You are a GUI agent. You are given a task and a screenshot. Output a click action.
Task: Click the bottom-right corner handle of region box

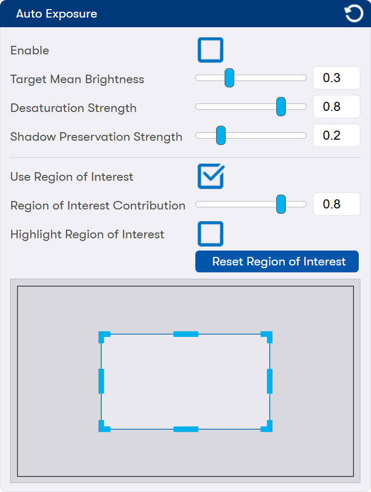[268, 427]
